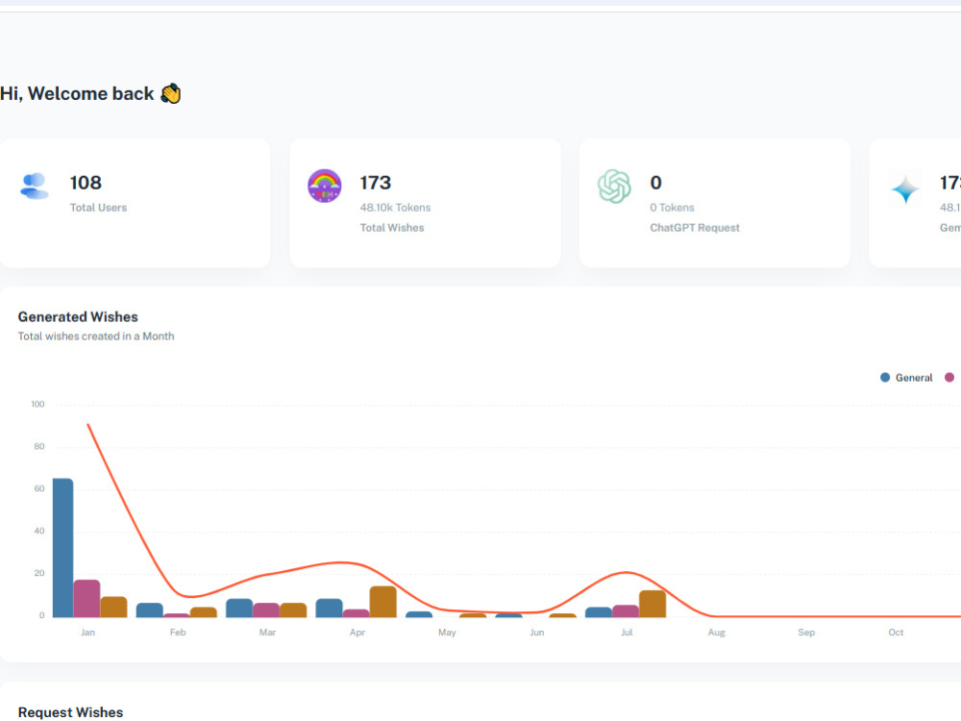Toggle the pink legend series dot
This screenshot has height=721, width=961.
tap(949, 378)
